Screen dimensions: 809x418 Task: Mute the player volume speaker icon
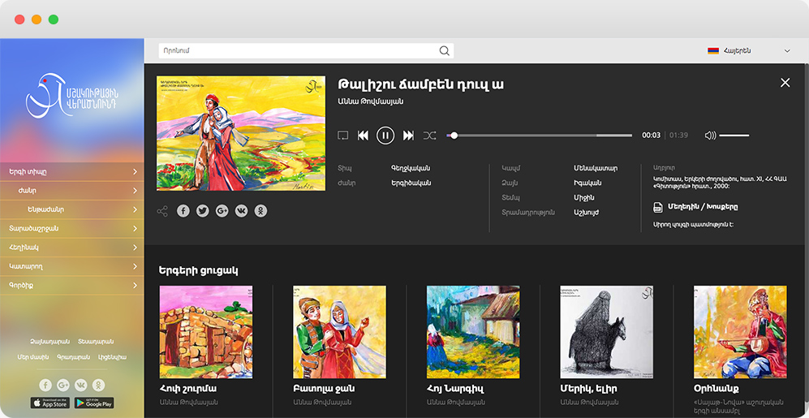pos(711,136)
